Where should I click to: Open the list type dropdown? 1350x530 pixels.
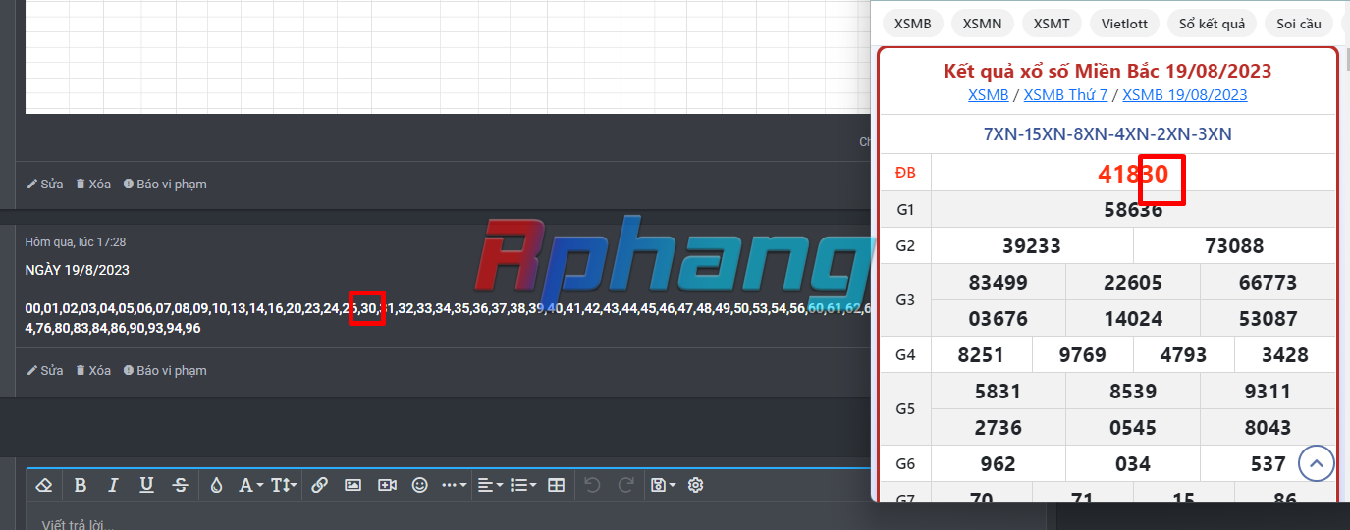(523, 485)
